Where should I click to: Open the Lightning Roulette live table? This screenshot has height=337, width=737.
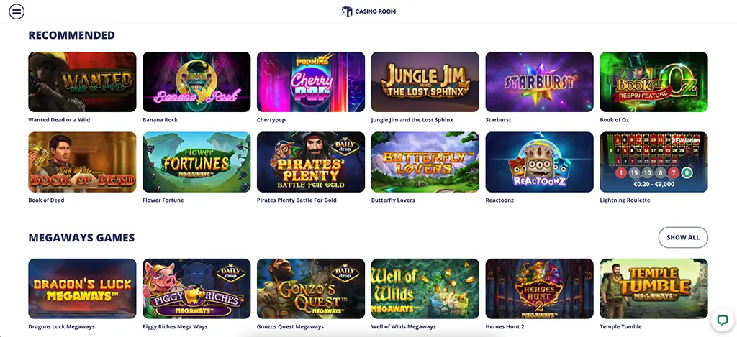654,162
